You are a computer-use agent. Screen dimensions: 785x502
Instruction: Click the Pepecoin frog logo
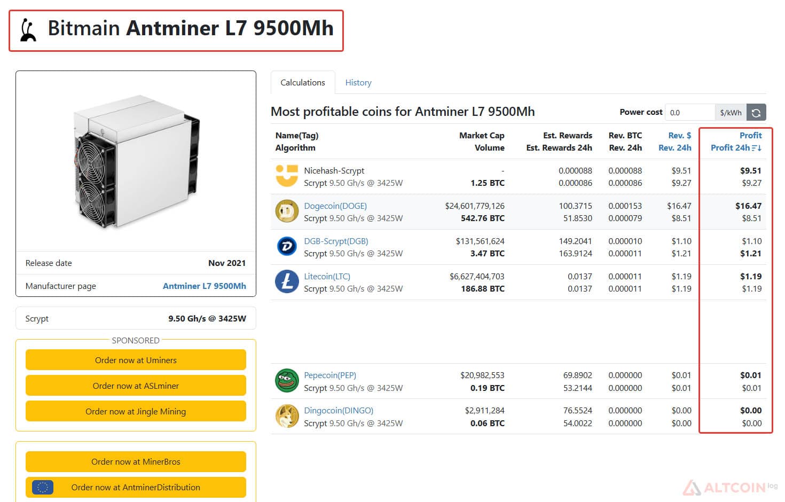[287, 381]
